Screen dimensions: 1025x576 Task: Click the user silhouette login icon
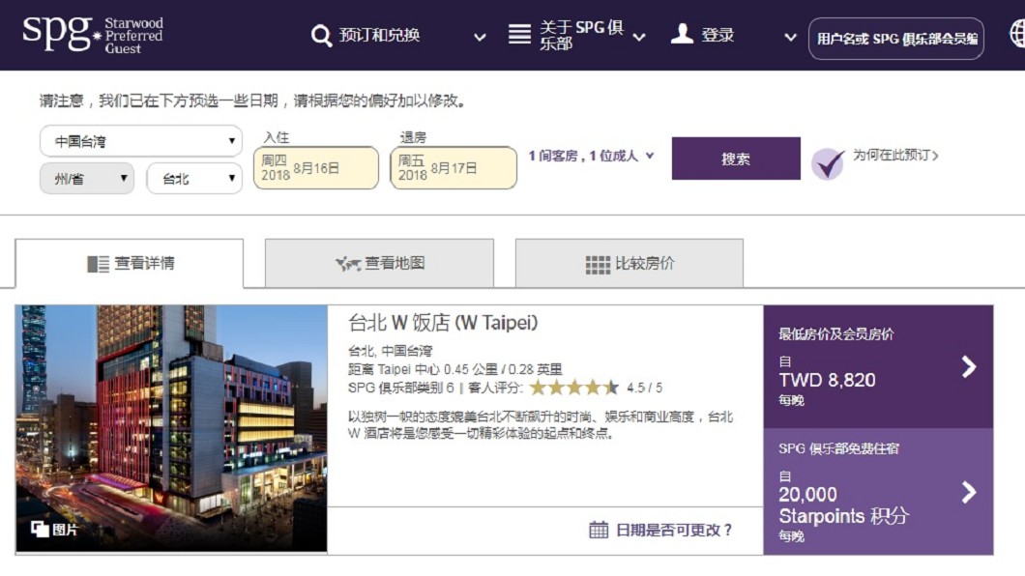tap(682, 34)
